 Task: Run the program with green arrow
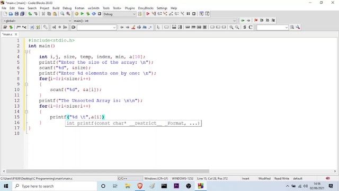[x=82, y=14]
